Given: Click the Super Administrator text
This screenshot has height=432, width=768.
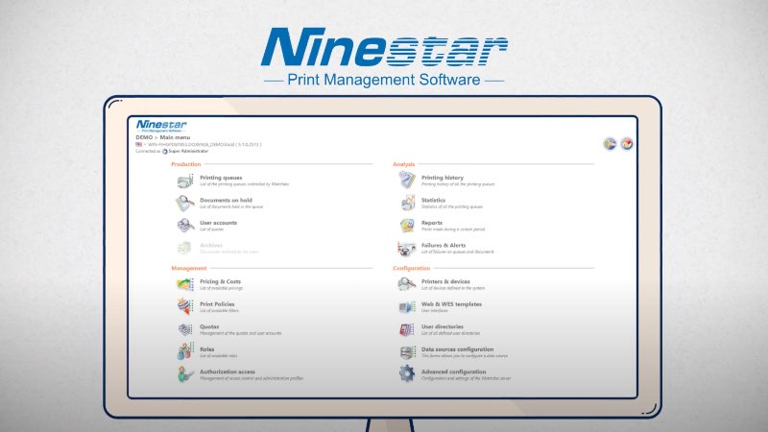Looking at the screenshot, I should tap(188, 152).
